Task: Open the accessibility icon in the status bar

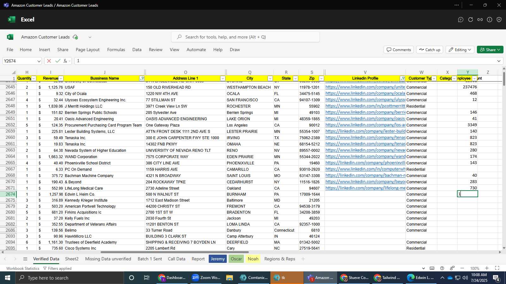Action: tap(452, 268)
